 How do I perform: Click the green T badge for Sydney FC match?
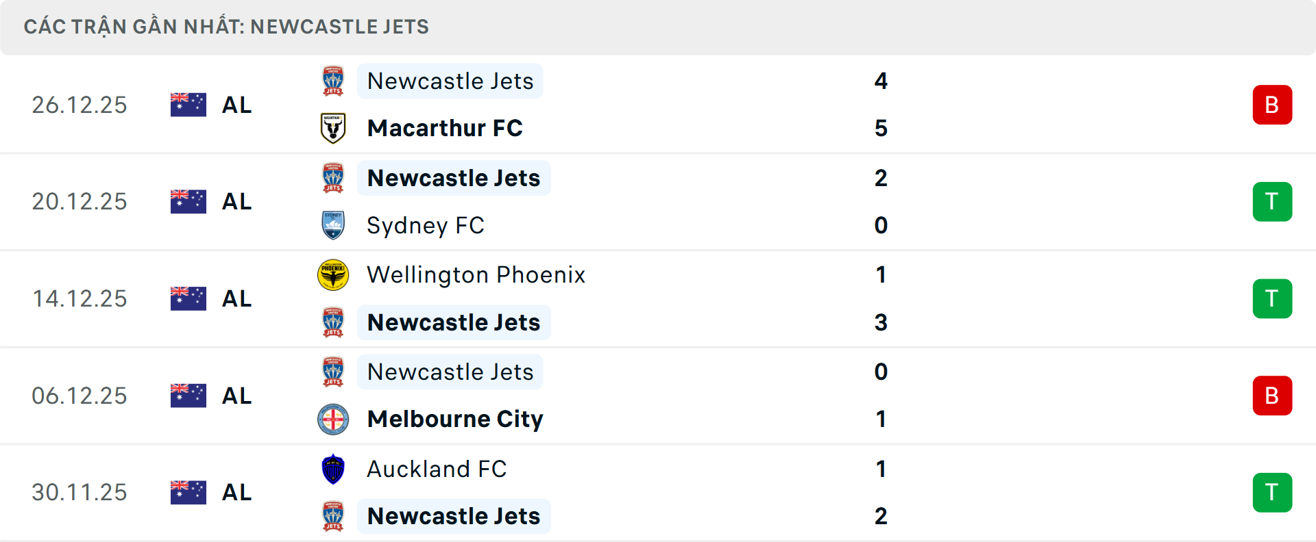click(1272, 201)
